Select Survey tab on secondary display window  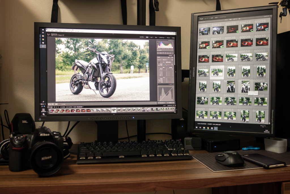click(216, 18)
